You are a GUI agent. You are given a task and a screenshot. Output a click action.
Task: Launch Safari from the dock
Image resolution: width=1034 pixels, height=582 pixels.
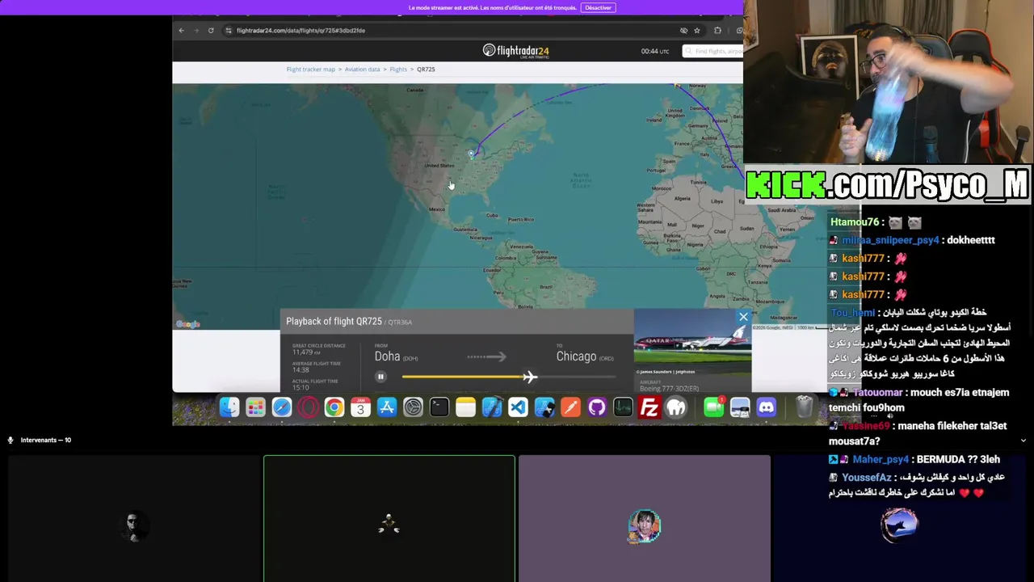pyautogui.click(x=282, y=407)
